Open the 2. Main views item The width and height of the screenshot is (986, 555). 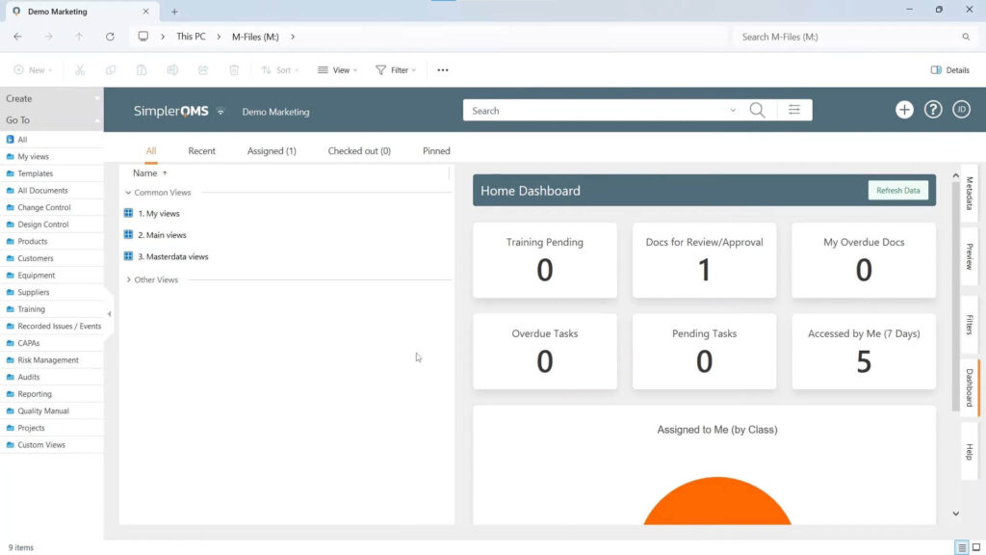[x=162, y=235]
